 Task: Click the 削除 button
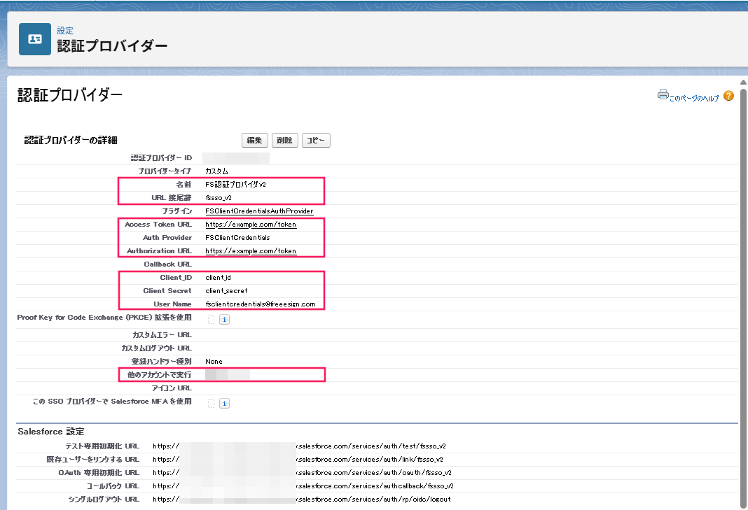pyautogui.click(x=285, y=140)
